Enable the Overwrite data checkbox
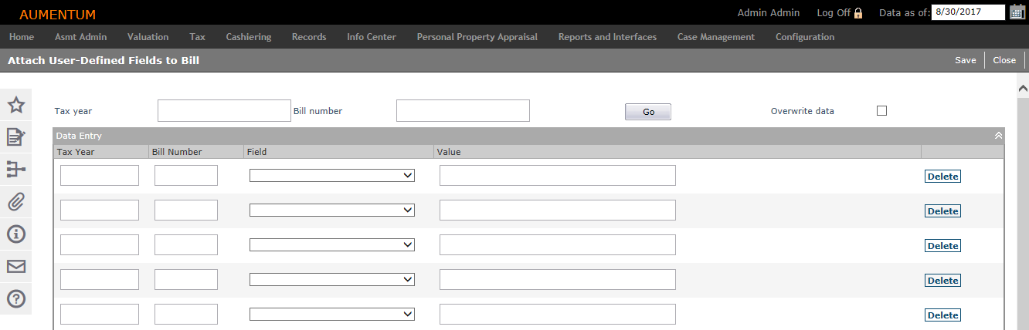 (x=881, y=110)
